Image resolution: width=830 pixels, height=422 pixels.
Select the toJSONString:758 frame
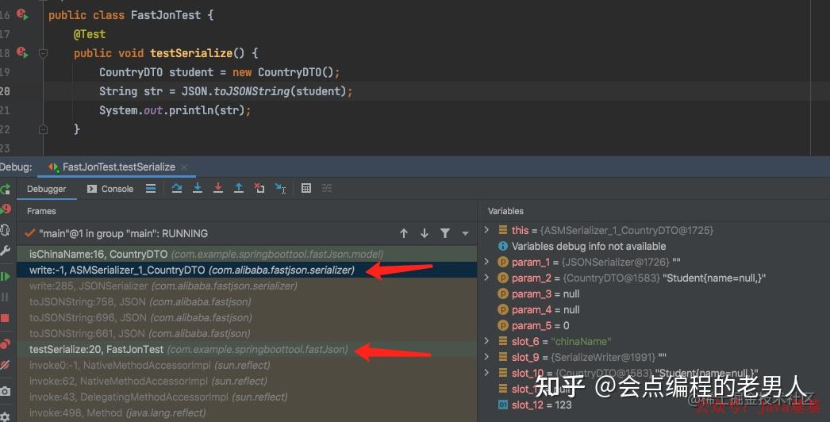pos(247,301)
